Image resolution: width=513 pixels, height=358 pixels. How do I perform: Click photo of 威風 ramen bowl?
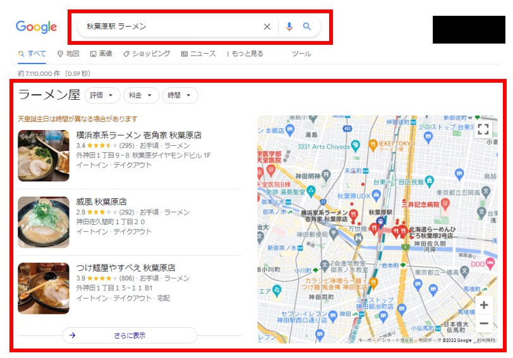click(44, 222)
